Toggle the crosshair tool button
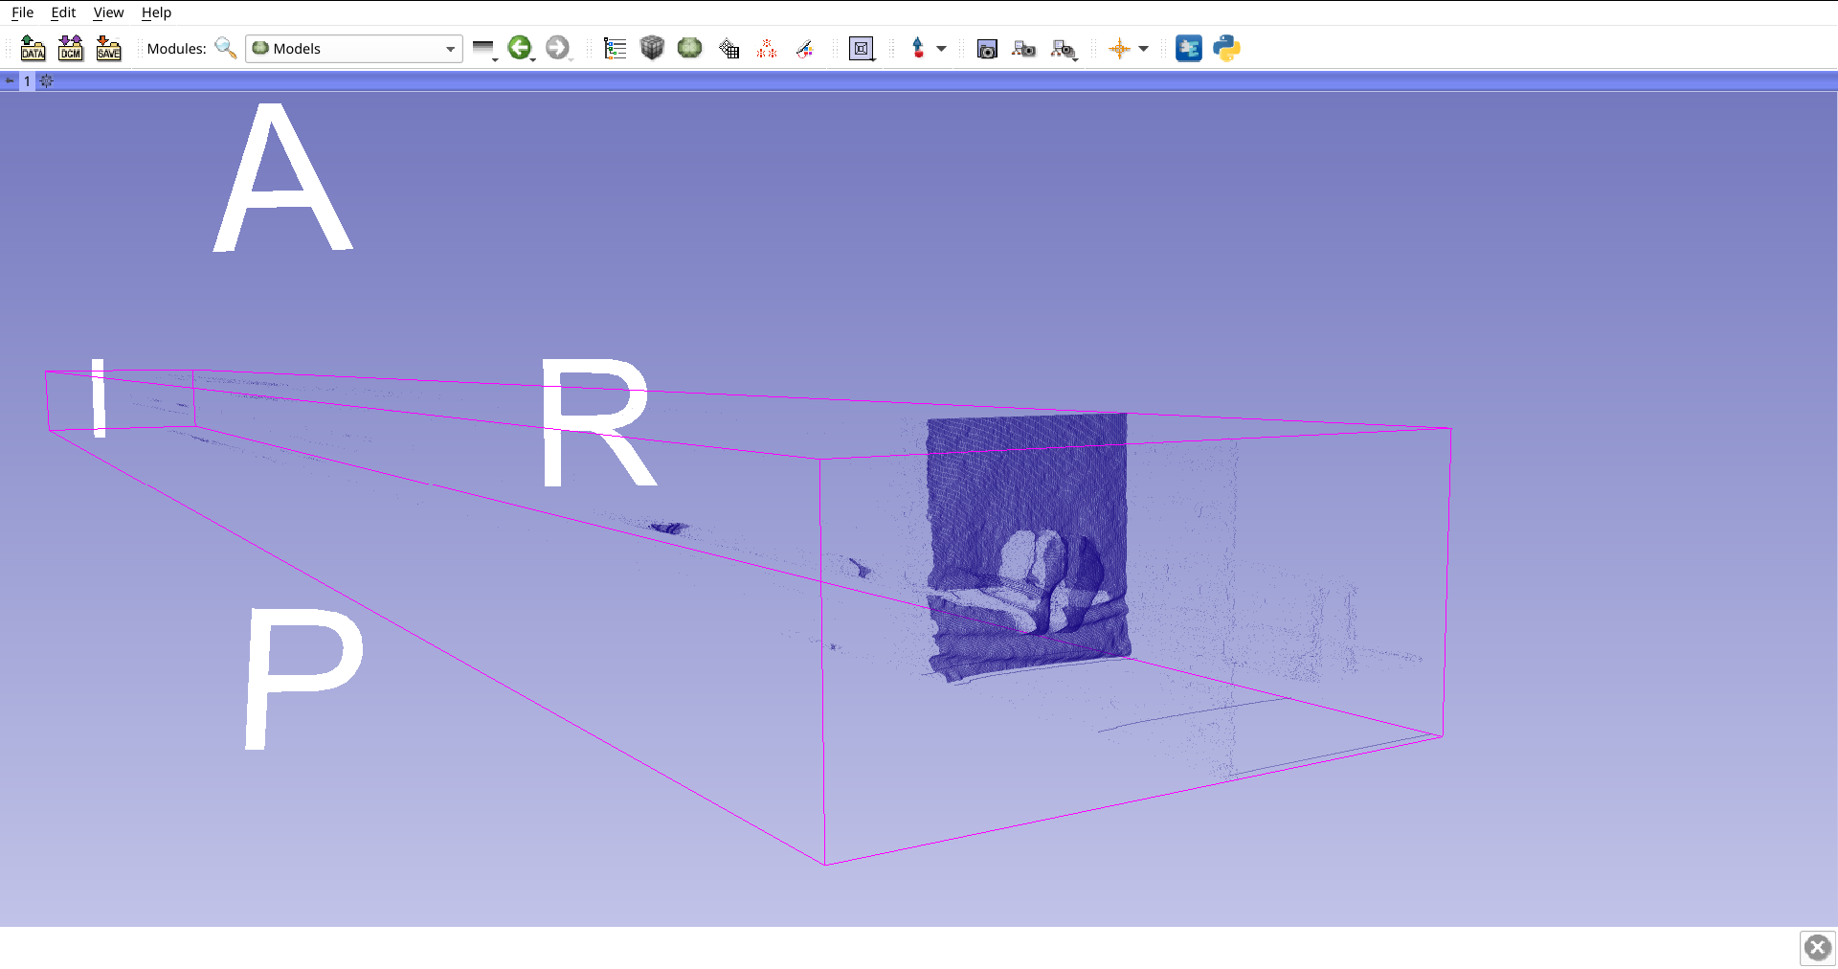The width and height of the screenshot is (1838, 969). coord(1119,48)
